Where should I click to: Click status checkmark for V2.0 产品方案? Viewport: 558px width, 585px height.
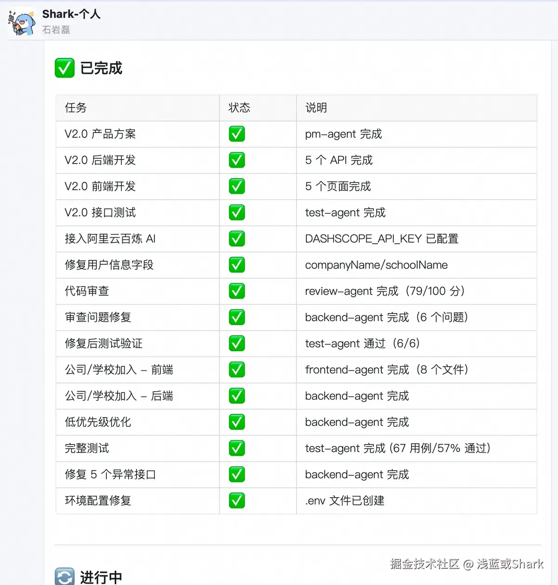pyautogui.click(x=237, y=134)
